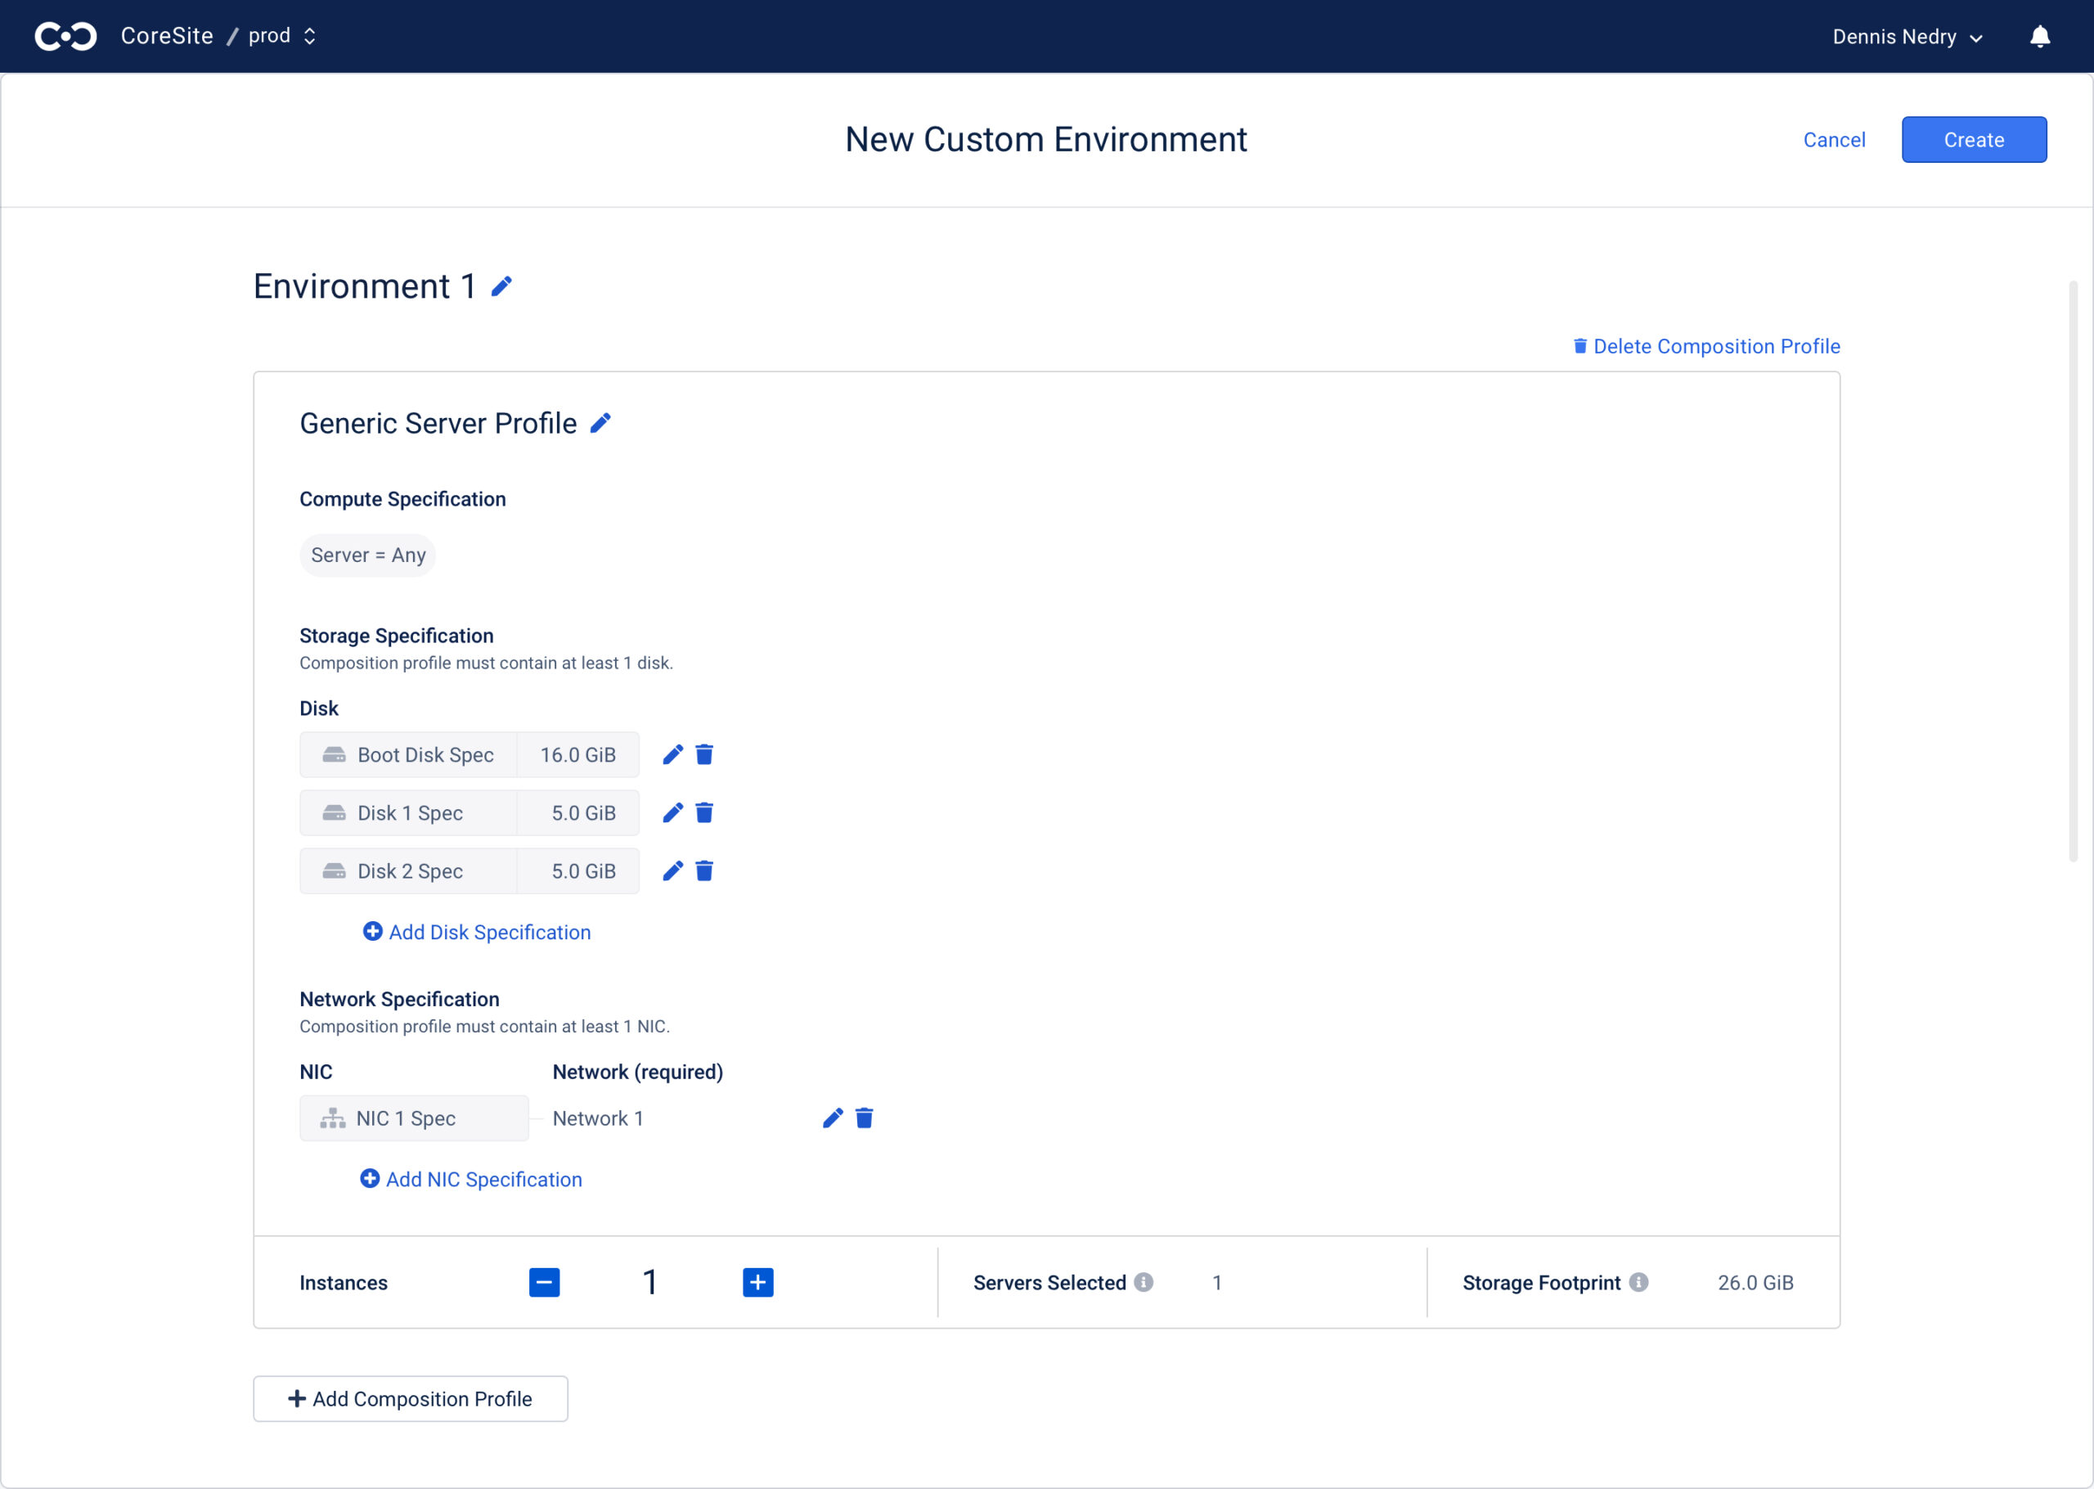Viewport: 2094px width, 1489px height.
Task: Delete the Disk 2 Spec entry
Action: click(703, 871)
